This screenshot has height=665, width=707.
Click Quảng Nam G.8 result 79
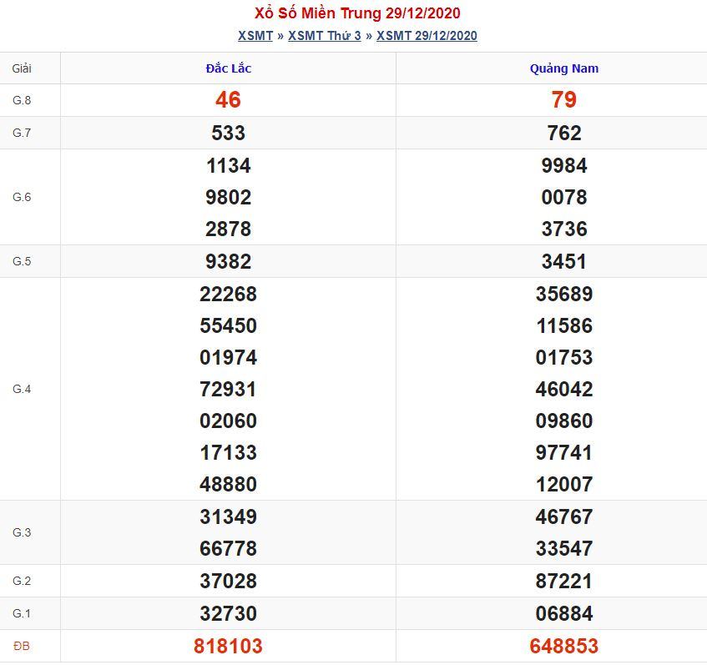click(564, 99)
